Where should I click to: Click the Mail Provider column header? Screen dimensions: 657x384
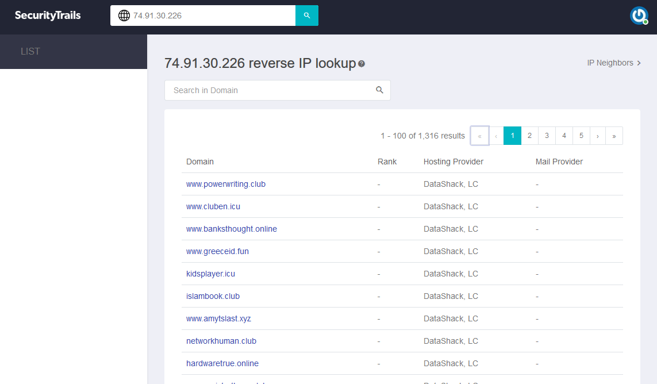pyautogui.click(x=559, y=162)
